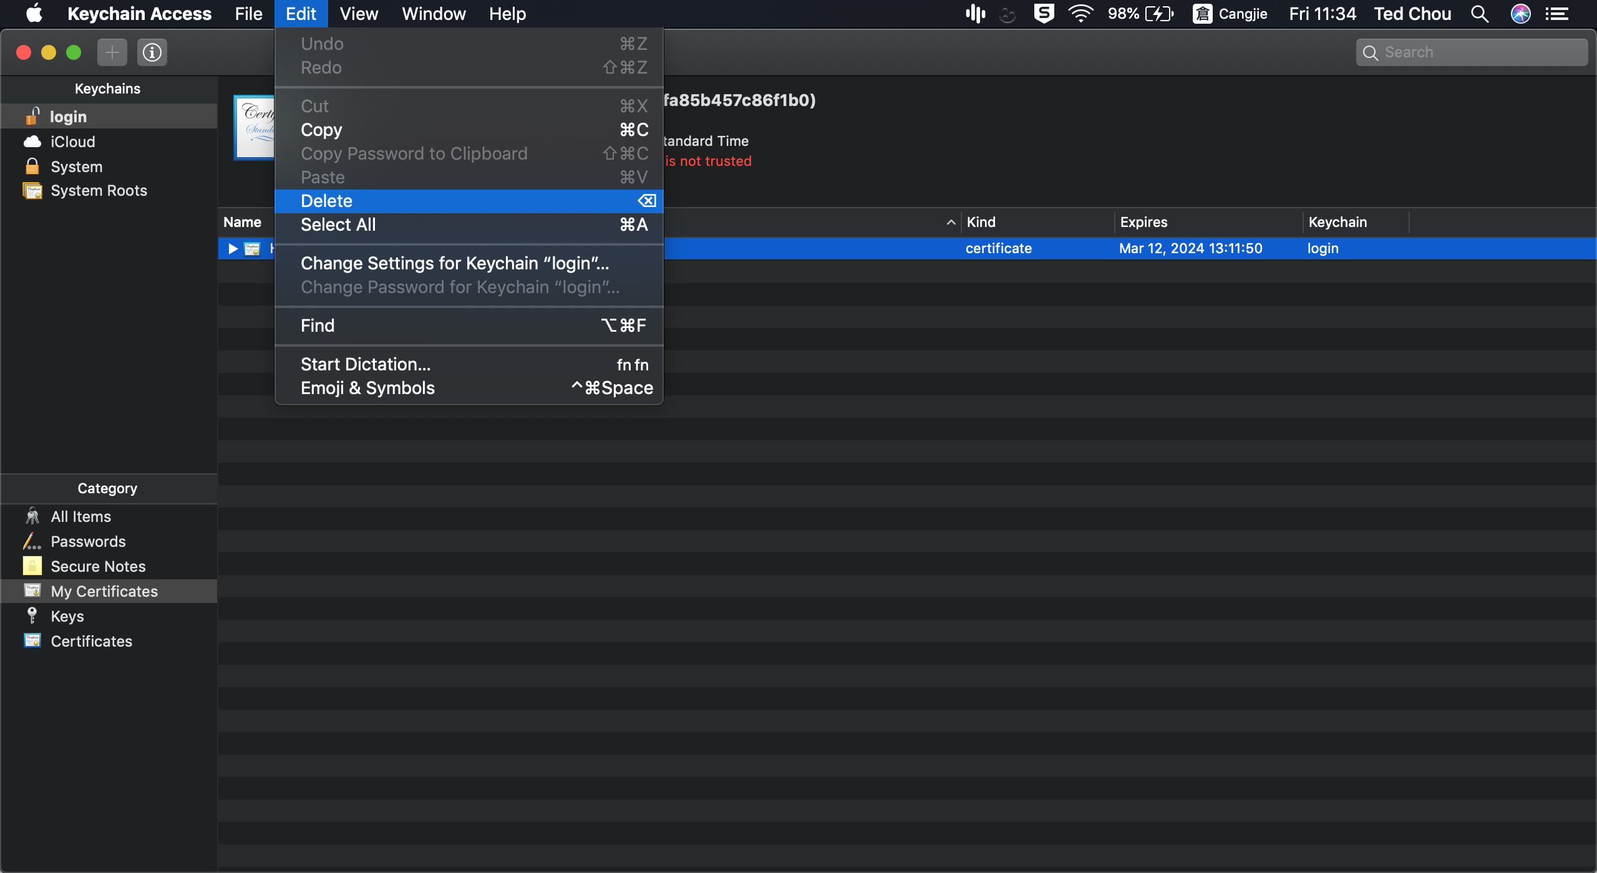The image size is (1597, 873).
Task: Click the certificate kind cell
Action: pyautogui.click(x=999, y=248)
